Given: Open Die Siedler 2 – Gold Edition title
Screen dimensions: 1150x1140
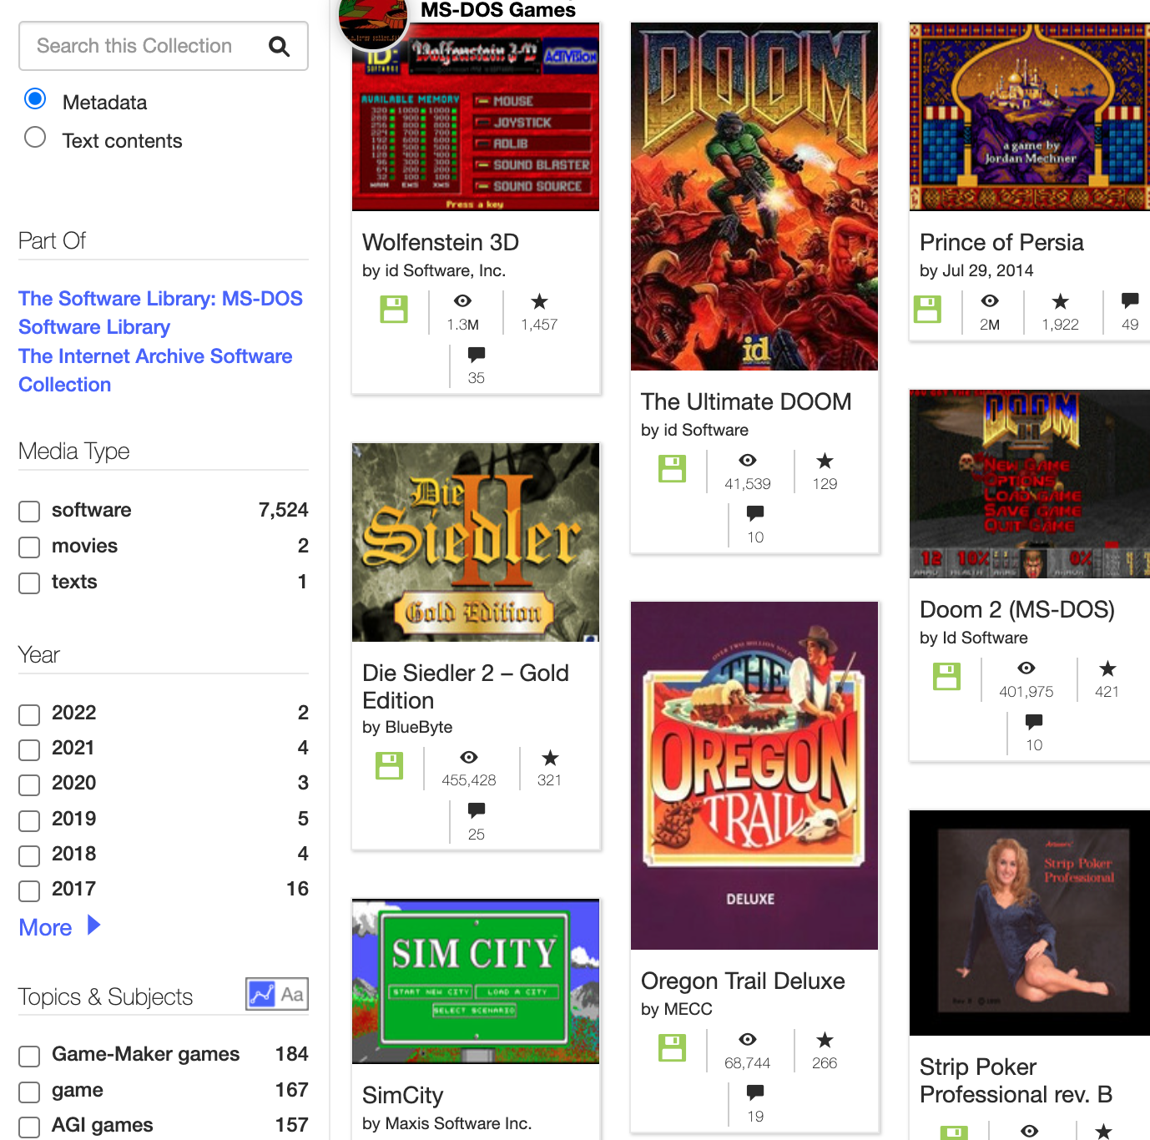Looking at the screenshot, I should [x=466, y=687].
